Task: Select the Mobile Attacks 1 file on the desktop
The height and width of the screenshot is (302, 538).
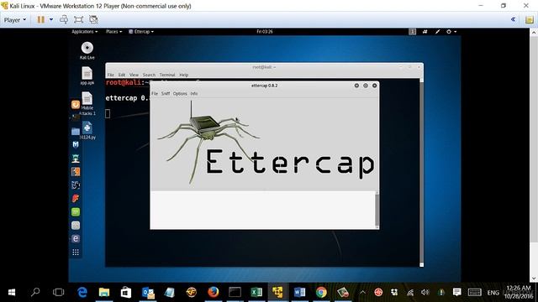Action: coord(87,104)
